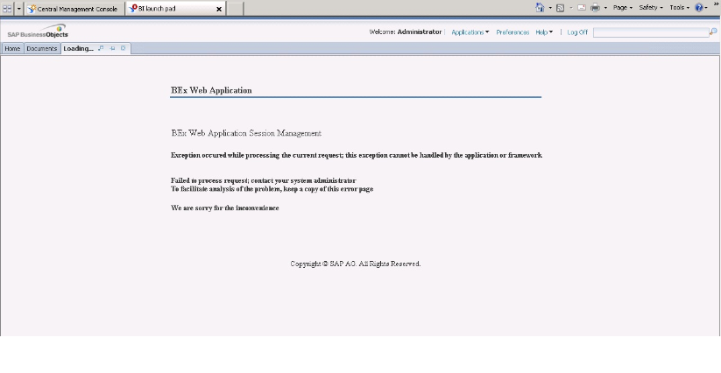Click the 'To facilitate analysis of the problem' line
721x373 pixels.
(272, 189)
